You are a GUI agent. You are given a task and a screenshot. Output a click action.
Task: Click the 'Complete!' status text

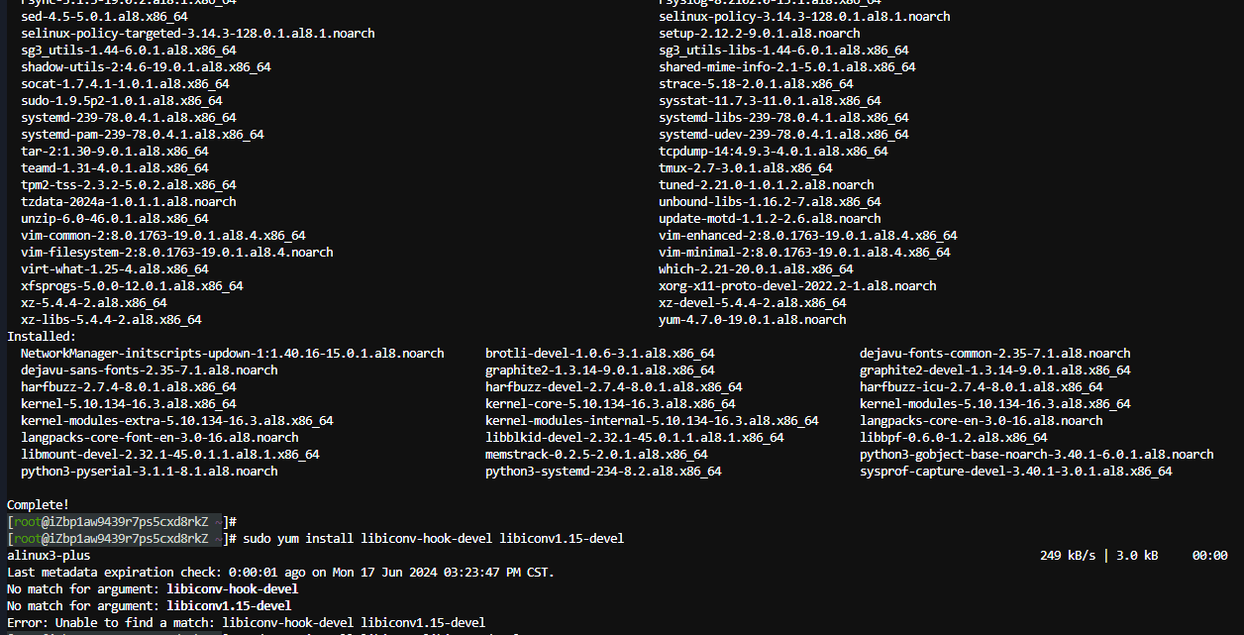[x=39, y=504]
